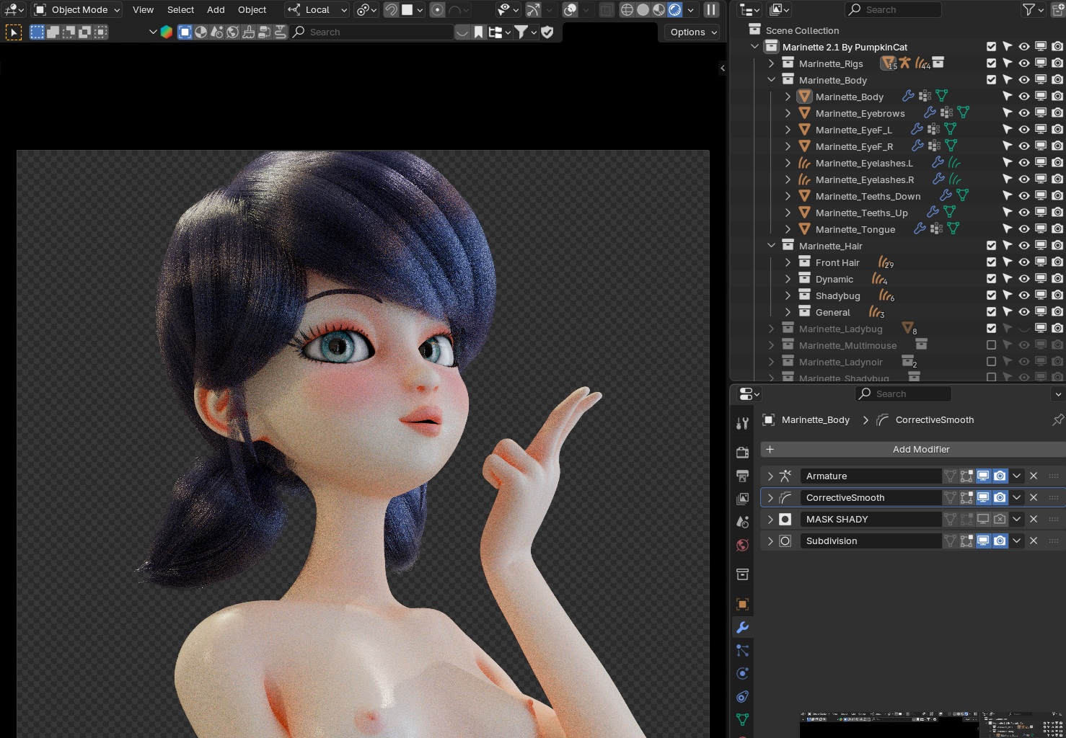The height and width of the screenshot is (738, 1066).
Task: Open the Object properties tab
Action: pos(742,604)
